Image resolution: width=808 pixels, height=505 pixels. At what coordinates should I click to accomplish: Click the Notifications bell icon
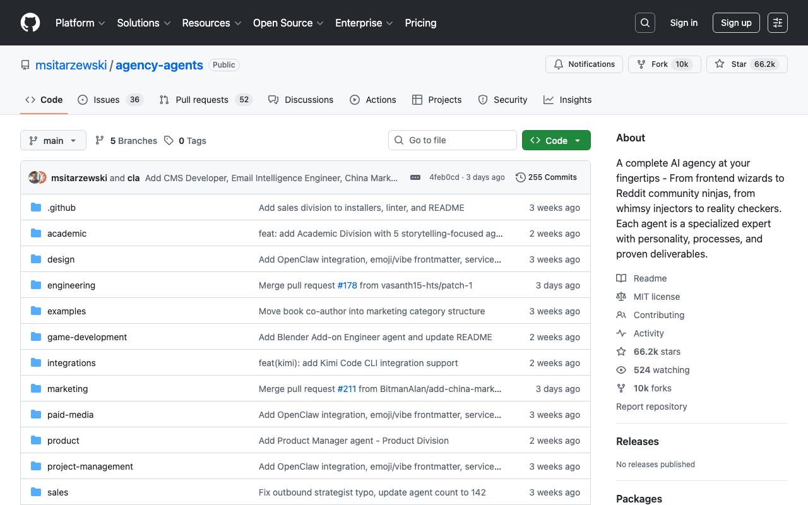(558, 64)
